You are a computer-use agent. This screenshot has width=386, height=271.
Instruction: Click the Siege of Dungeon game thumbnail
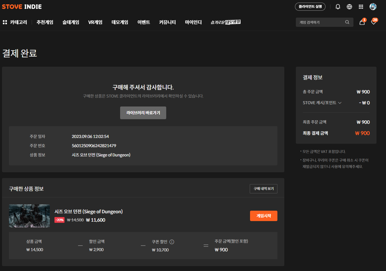[29, 216]
